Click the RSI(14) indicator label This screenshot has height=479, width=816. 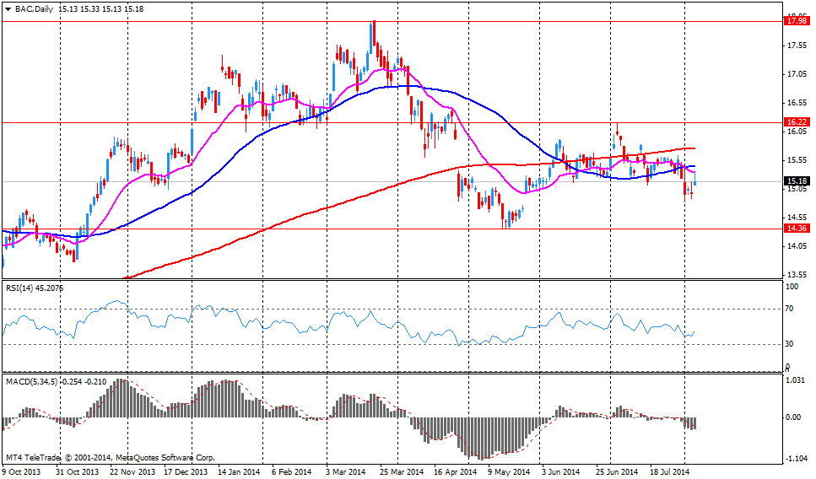(21, 288)
